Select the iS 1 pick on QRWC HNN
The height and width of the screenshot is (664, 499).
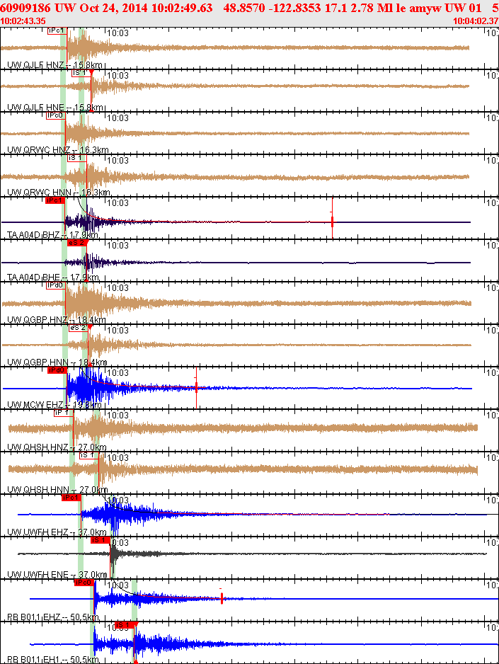tap(77, 158)
